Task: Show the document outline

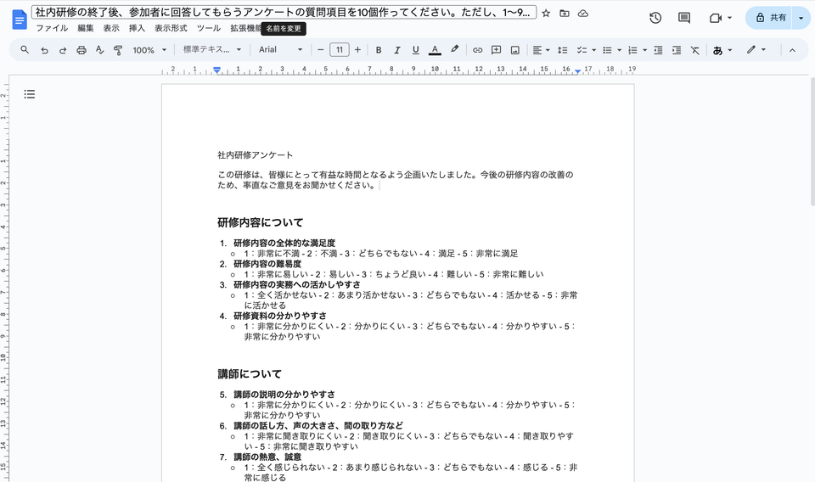Action: click(30, 94)
